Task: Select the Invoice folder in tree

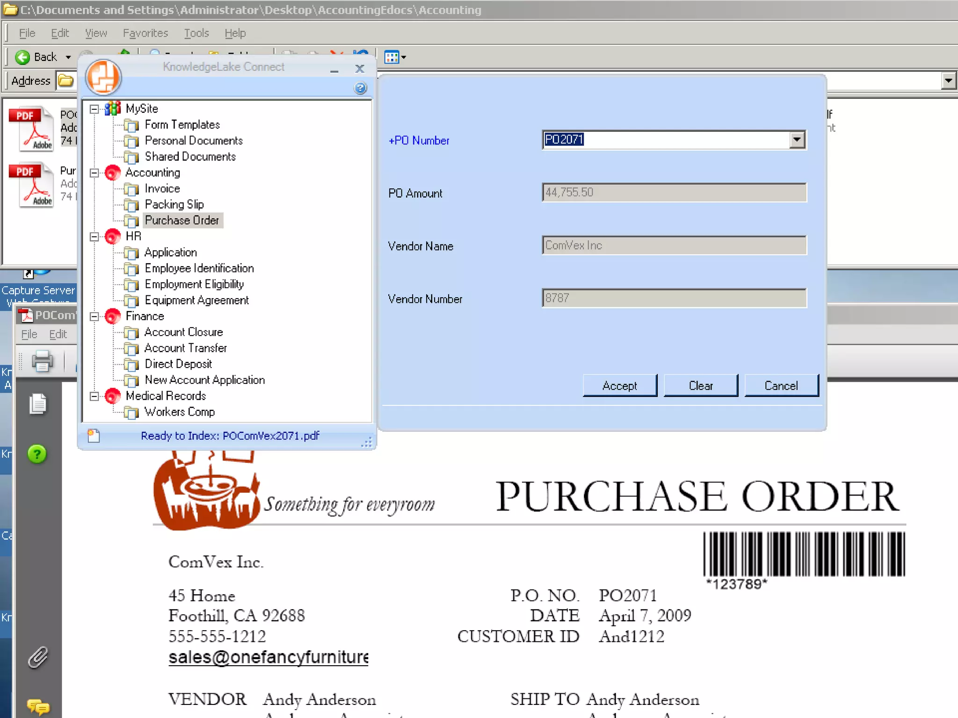Action: pyautogui.click(x=162, y=188)
